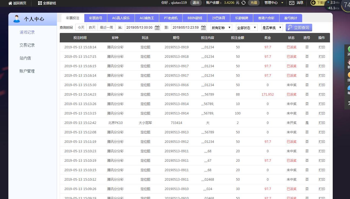This screenshot has width=350, height=199.
Task: Click 打印 for the 15:14:23 bet row
Action: (x=322, y=95)
